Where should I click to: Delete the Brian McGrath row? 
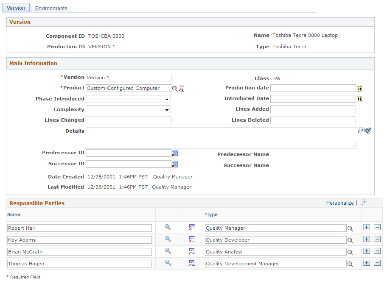click(377, 251)
